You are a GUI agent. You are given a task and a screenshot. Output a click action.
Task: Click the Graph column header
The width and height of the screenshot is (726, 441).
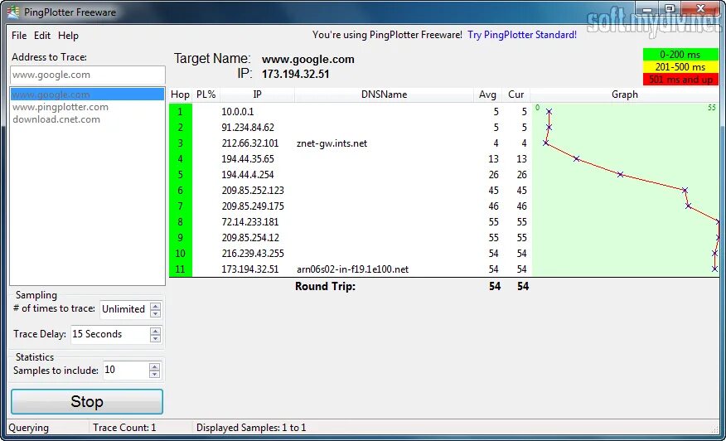coord(625,94)
